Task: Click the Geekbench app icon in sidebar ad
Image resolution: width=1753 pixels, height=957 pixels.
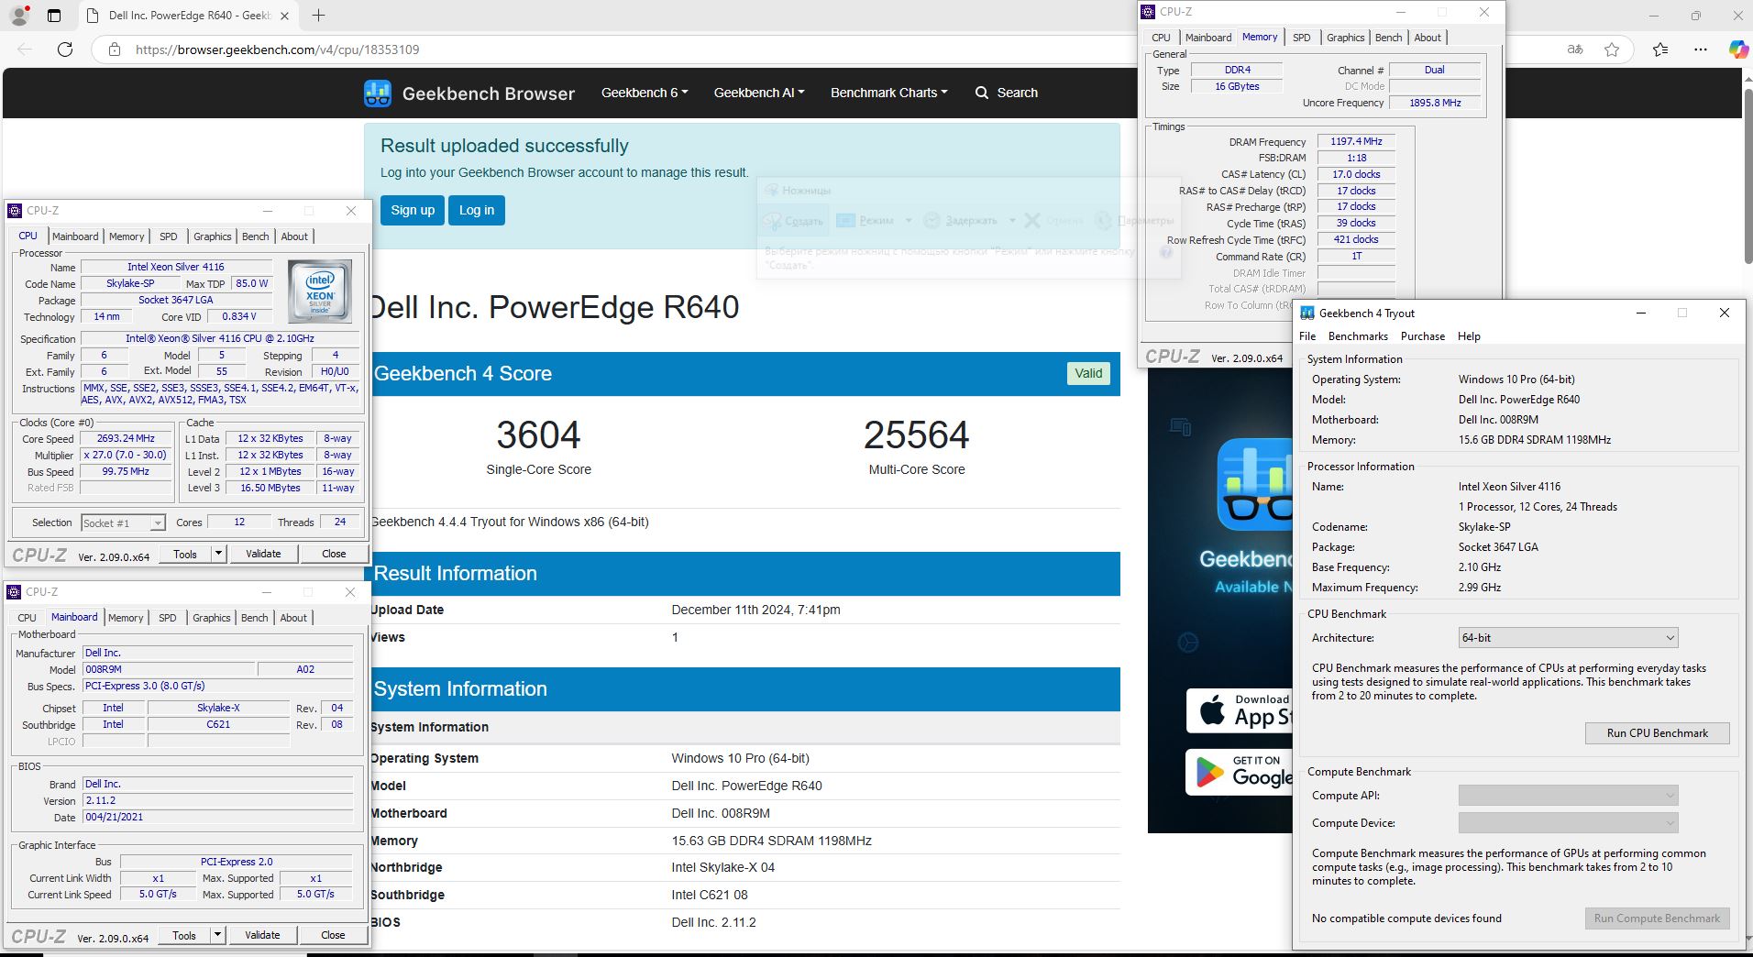Action: [1255, 484]
